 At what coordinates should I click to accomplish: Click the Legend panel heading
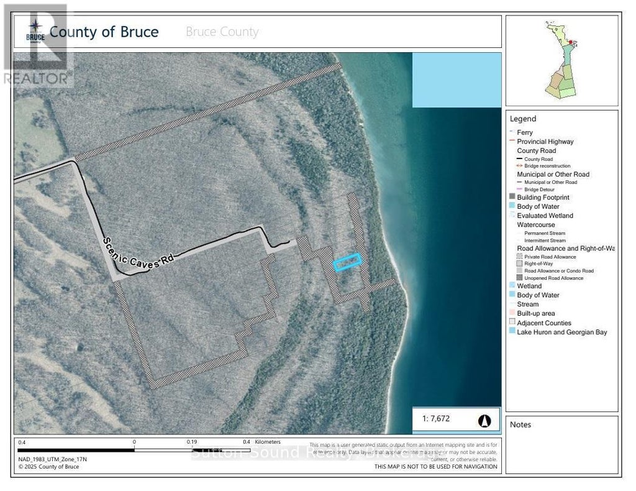pyautogui.click(x=522, y=119)
